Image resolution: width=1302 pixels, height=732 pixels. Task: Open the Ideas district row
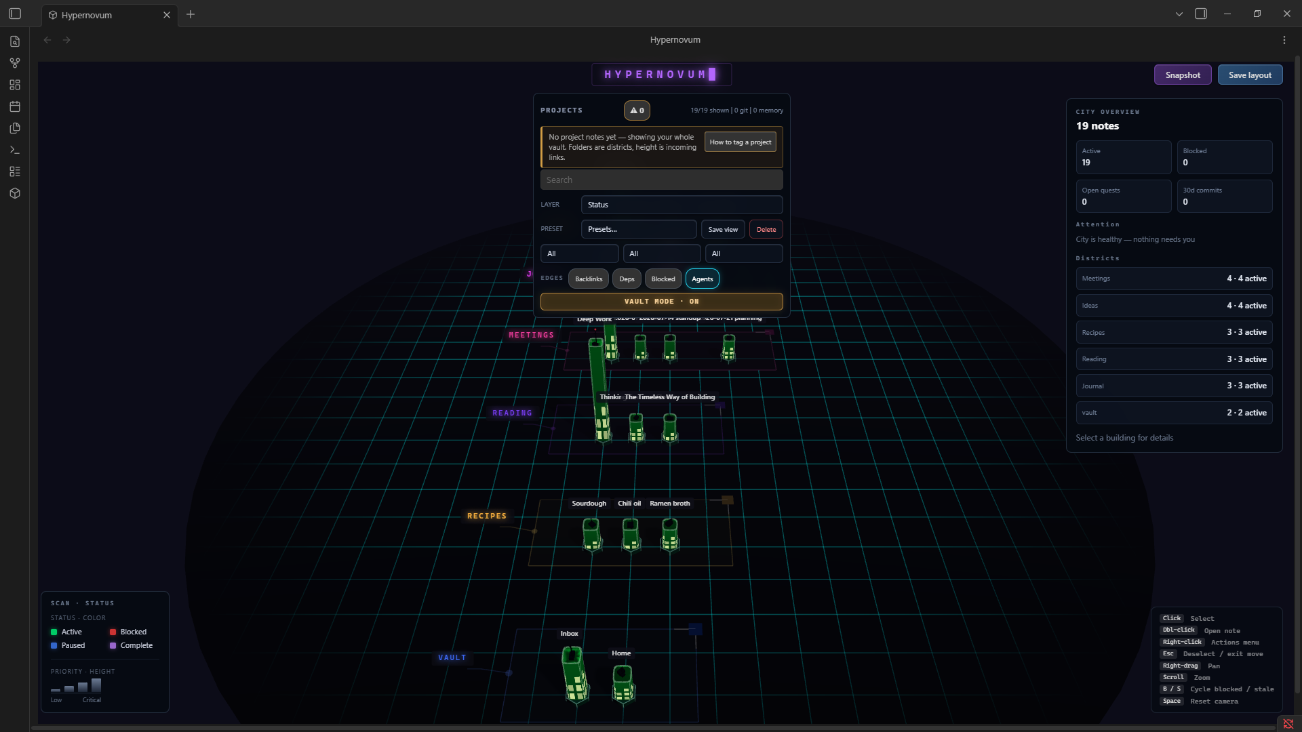tap(1174, 306)
